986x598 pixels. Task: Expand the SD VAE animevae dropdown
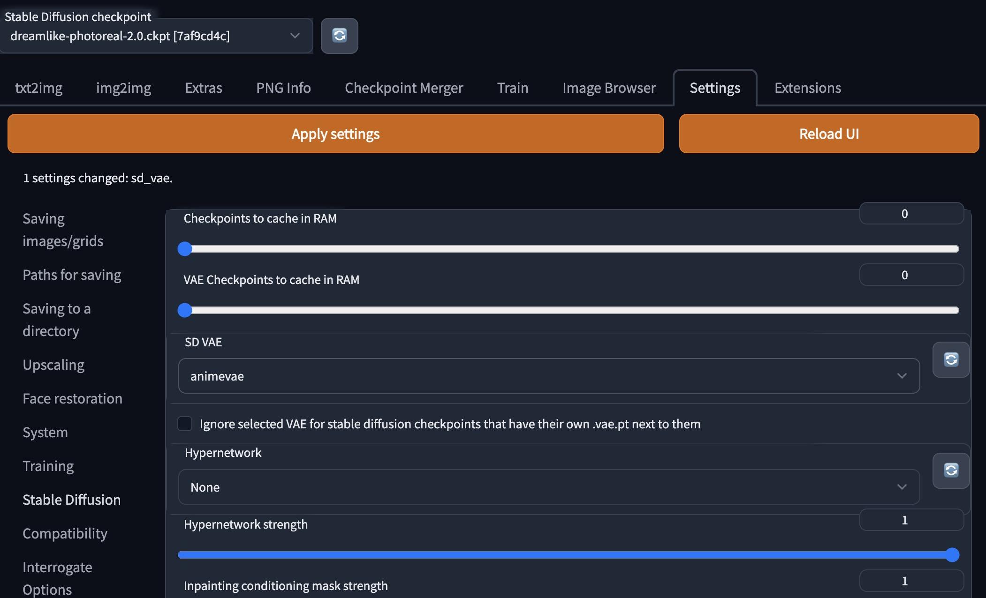pyautogui.click(x=549, y=376)
